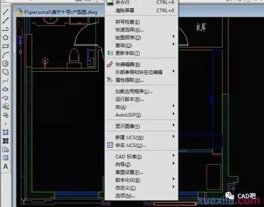Click the 命名 UCS icon
264x207 pixels.
click(110, 145)
